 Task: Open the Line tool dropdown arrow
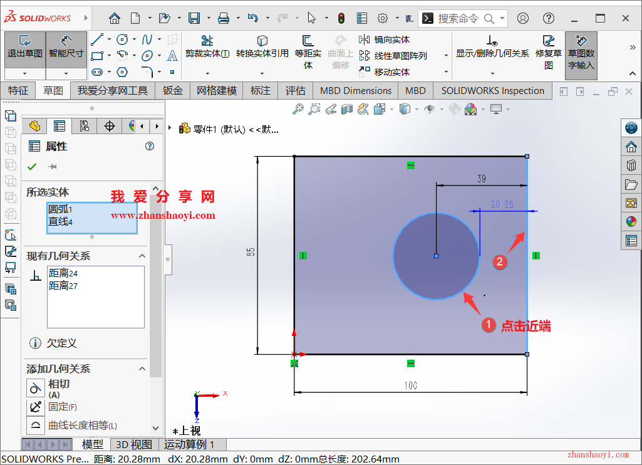coord(109,39)
